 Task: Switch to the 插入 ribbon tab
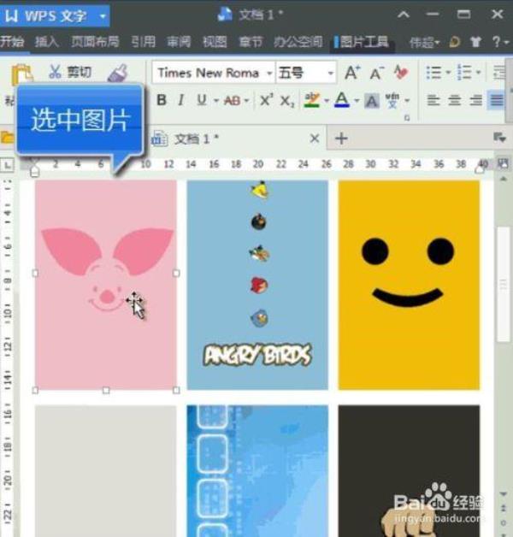coord(46,42)
